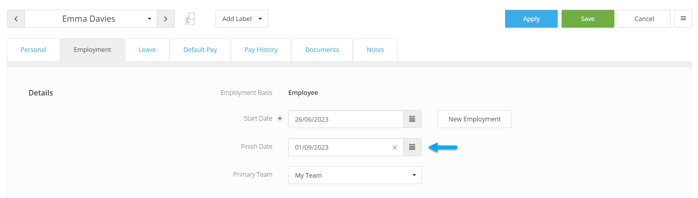
Task: Open the Default Pay tab
Action: tap(200, 50)
